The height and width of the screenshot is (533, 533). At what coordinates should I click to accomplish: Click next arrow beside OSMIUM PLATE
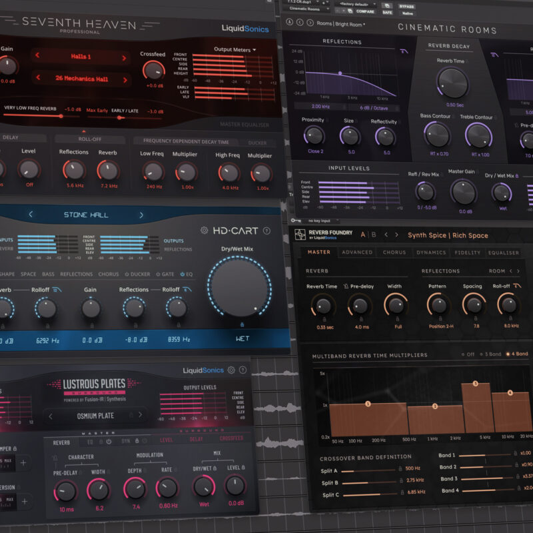(140, 414)
